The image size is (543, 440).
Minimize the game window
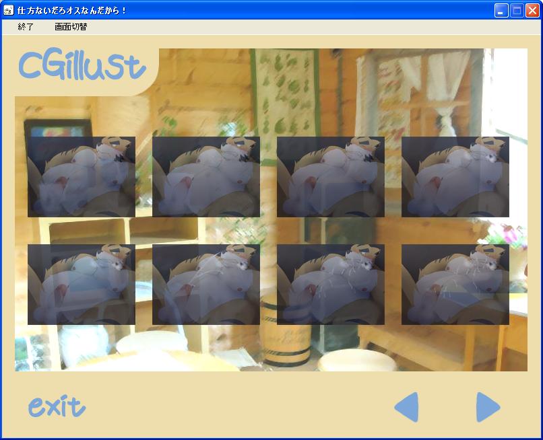pyautogui.click(x=501, y=11)
